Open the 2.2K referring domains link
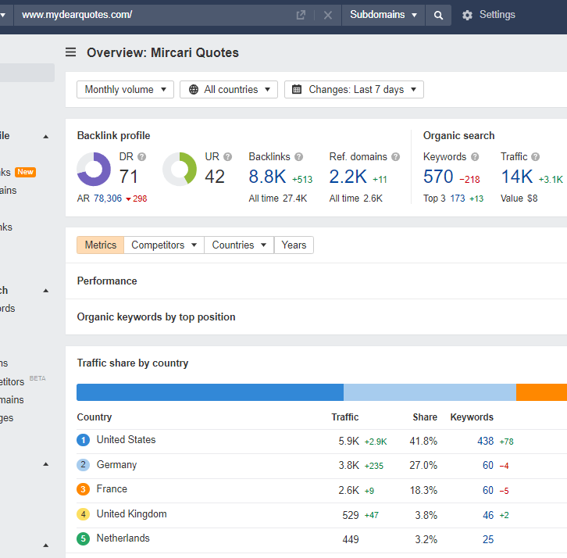 [x=348, y=177]
